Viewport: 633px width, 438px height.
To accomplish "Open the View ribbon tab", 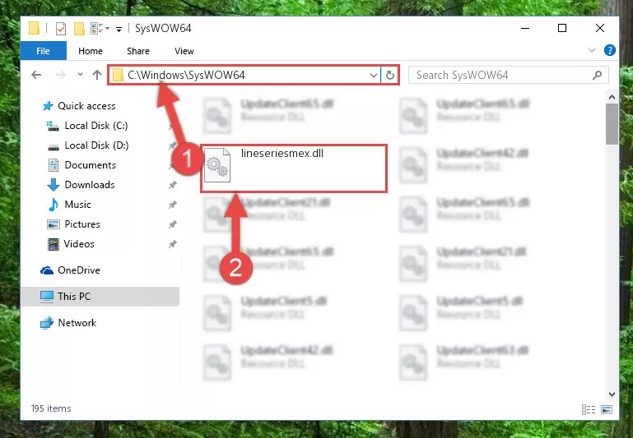I will pyautogui.click(x=184, y=51).
